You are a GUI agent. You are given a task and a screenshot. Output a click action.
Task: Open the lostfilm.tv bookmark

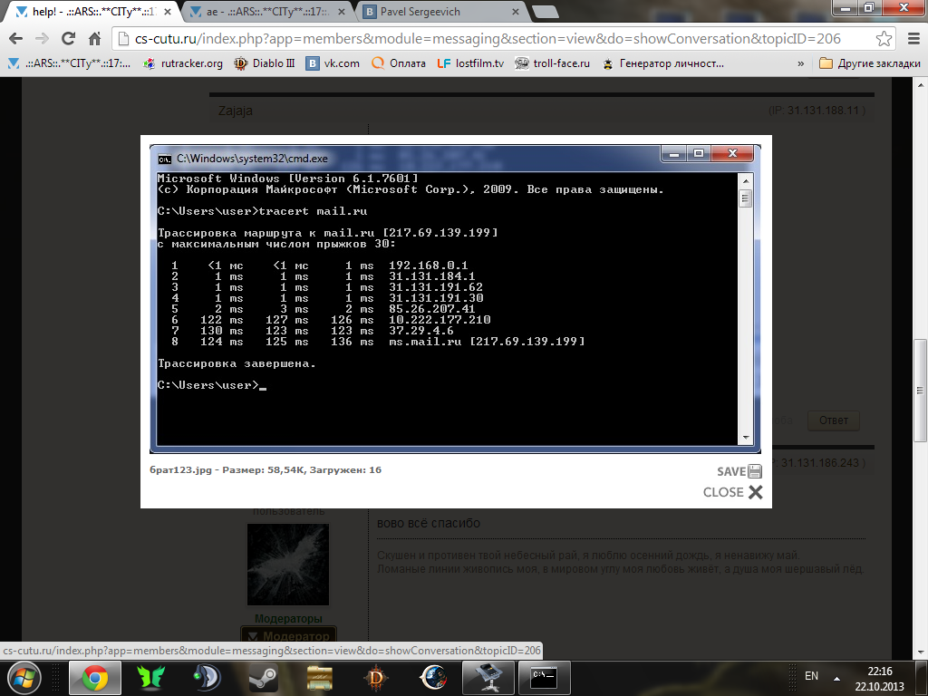pyautogui.click(x=470, y=63)
